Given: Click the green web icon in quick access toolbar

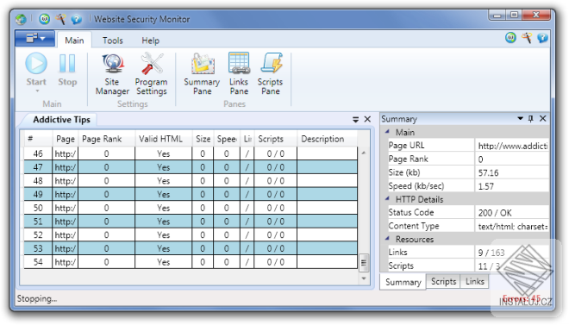Looking at the screenshot, I should pos(44,18).
